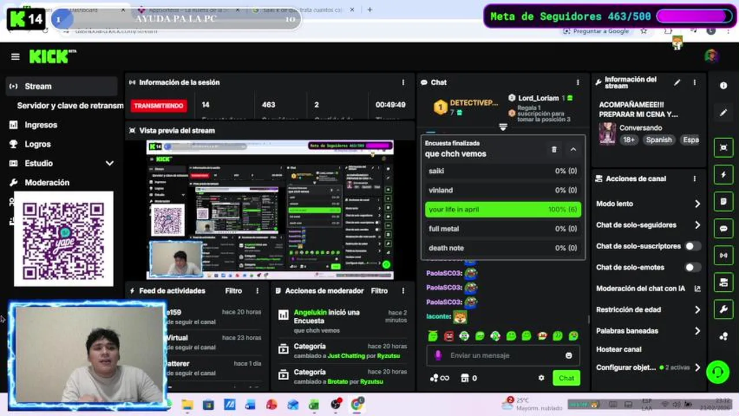This screenshot has width=739, height=416.
Task: Open Acciones de canal three-dot menu
Action: tap(694, 179)
